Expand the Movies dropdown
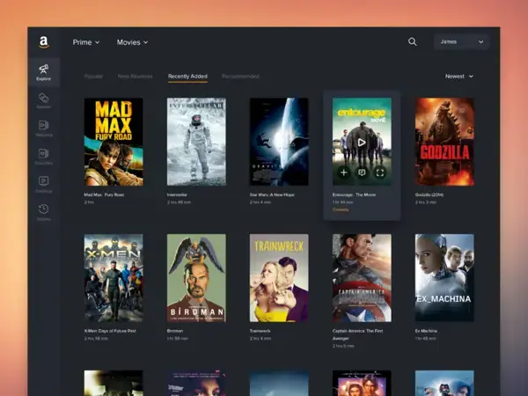Viewport: 528px width, 396px height. 132,42
